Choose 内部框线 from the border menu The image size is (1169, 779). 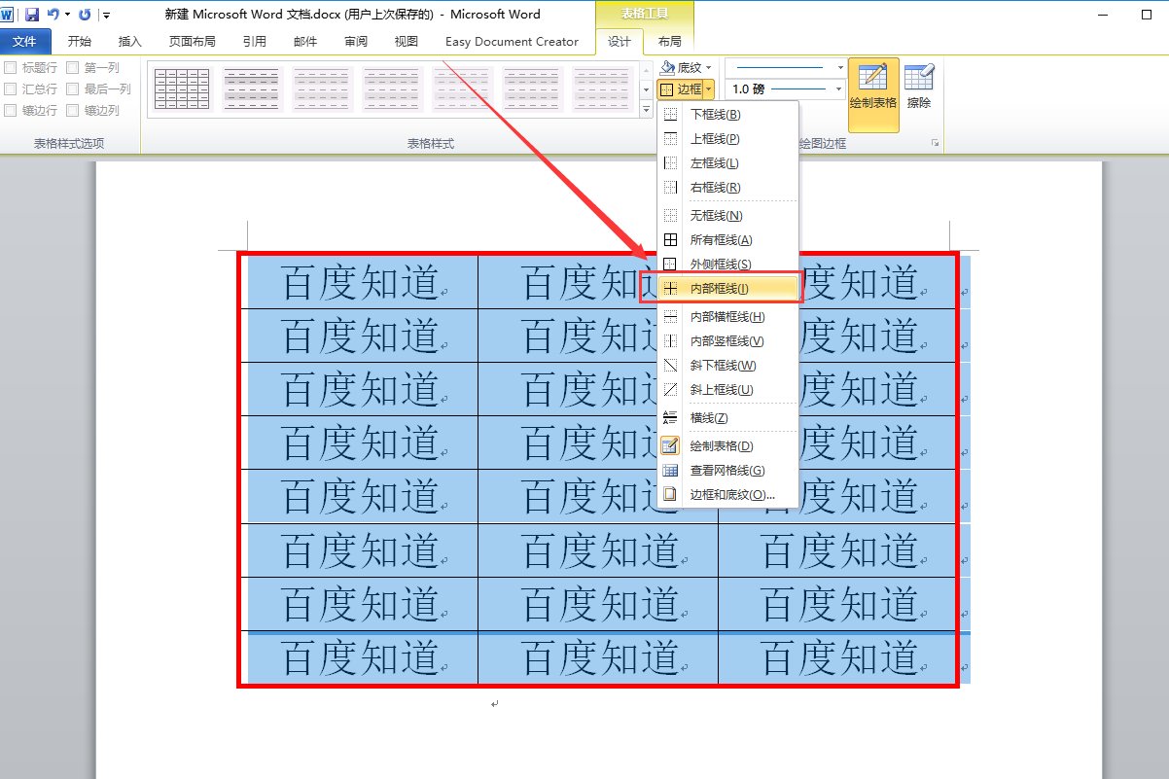pos(720,288)
